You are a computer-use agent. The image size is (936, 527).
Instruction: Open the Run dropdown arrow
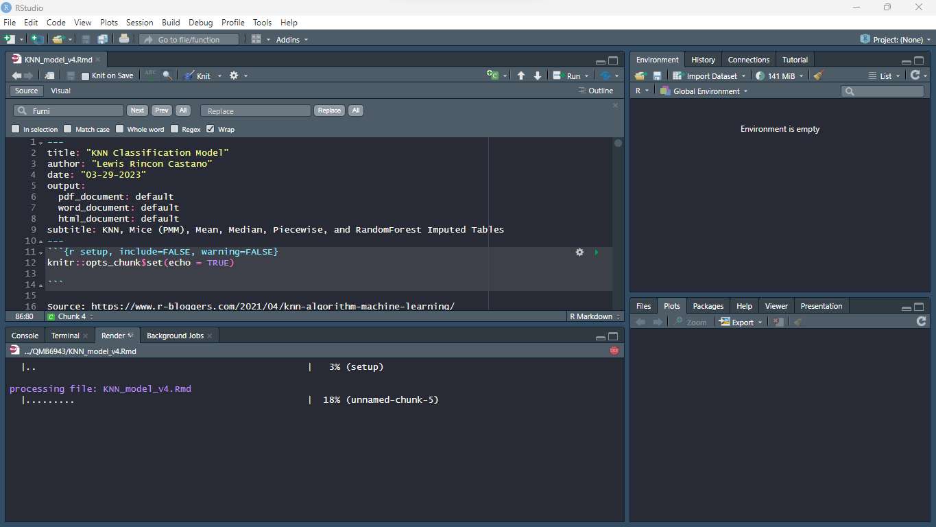point(587,76)
